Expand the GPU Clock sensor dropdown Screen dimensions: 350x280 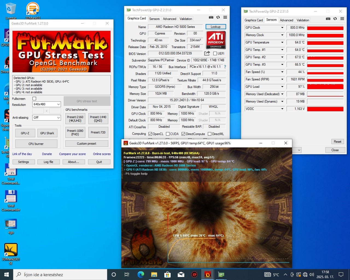tap(282, 28)
